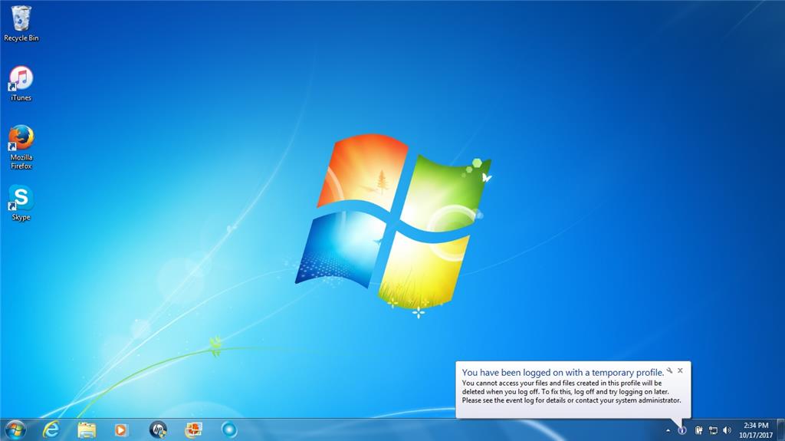Dismiss the temporary profile notification balloon
Viewport: 785px width, 441px height.
pyautogui.click(x=681, y=370)
